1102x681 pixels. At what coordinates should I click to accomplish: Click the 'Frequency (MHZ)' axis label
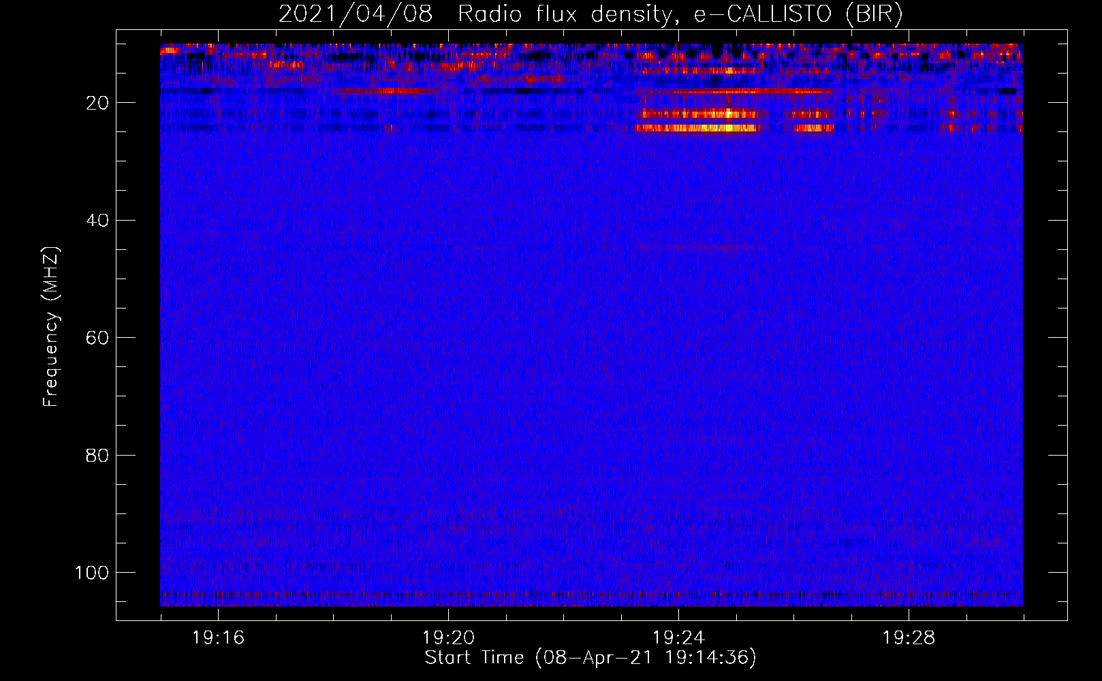coord(51,326)
